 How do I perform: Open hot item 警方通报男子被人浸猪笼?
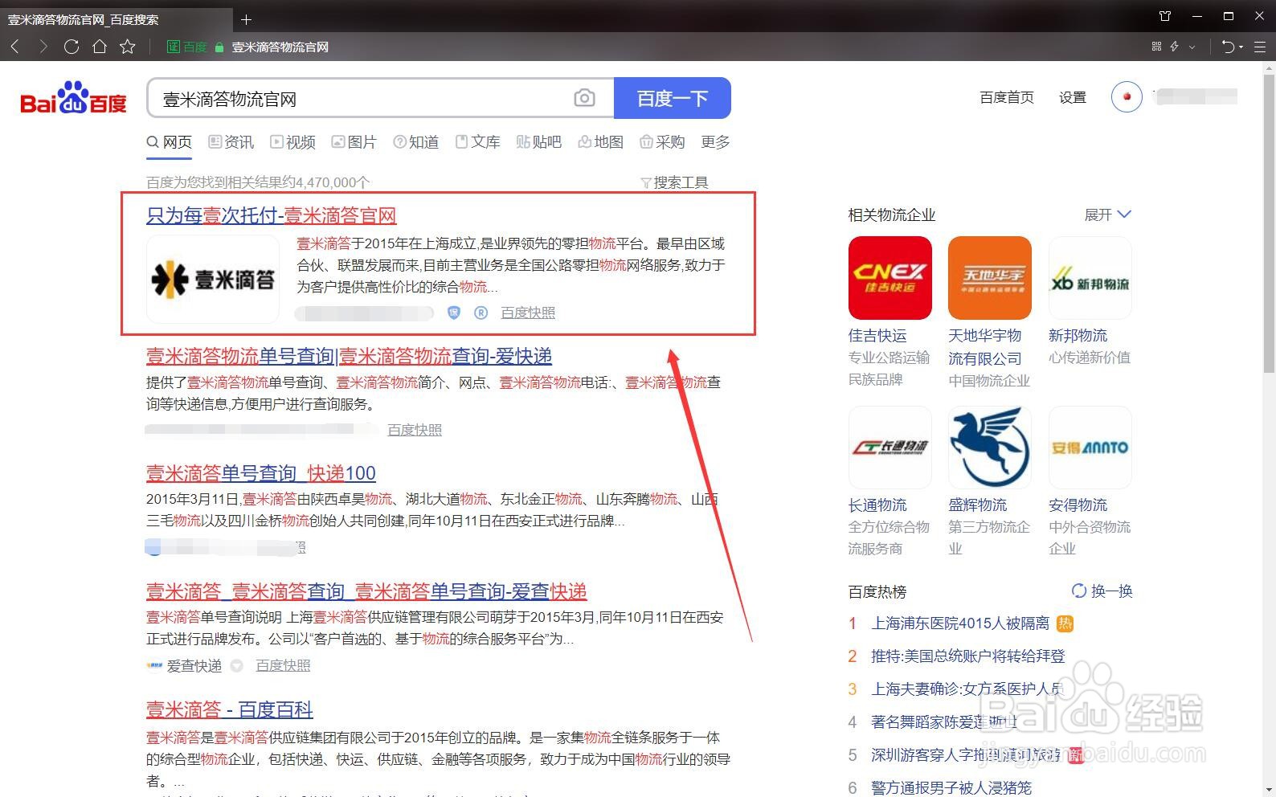pos(951,787)
